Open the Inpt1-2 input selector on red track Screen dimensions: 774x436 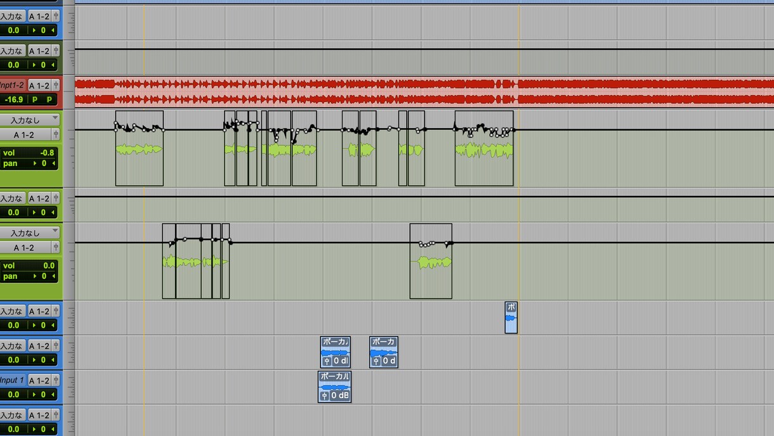click(x=12, y=86)
